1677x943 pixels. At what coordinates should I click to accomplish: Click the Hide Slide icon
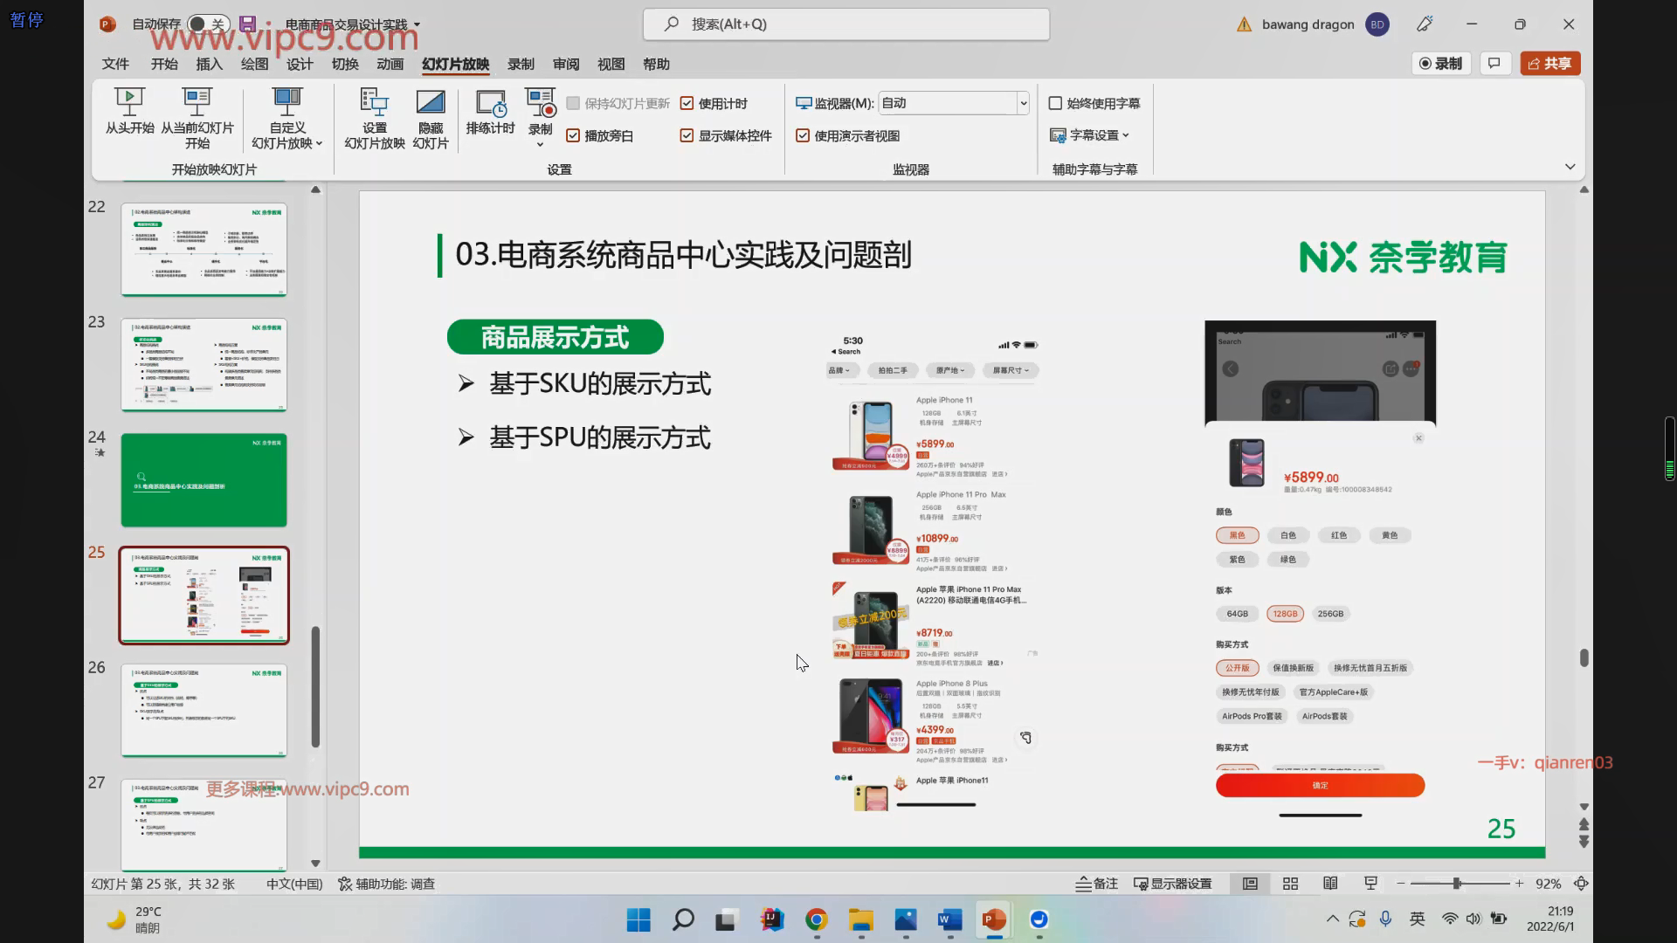coord(430,103)
